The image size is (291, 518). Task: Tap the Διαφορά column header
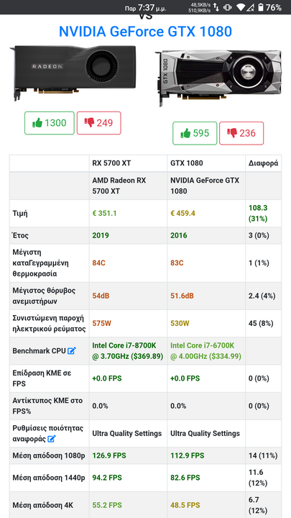(x=263, y=163)
